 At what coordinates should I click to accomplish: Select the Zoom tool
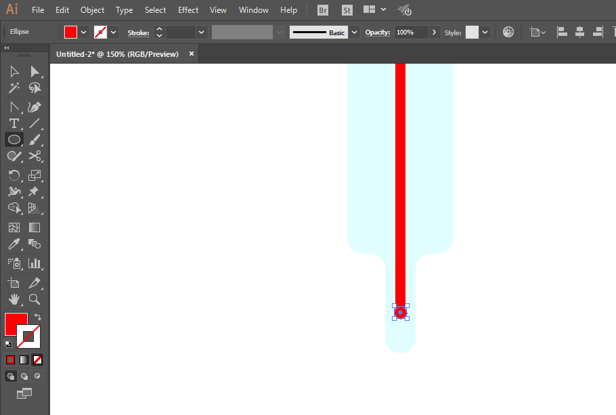[35, 299]
